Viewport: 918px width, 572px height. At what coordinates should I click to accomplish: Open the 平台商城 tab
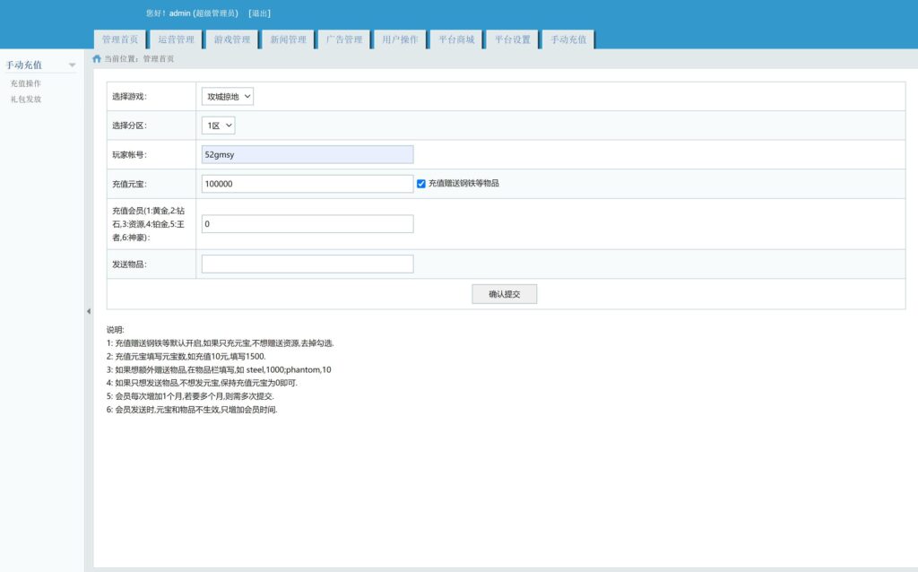point(456,39)
